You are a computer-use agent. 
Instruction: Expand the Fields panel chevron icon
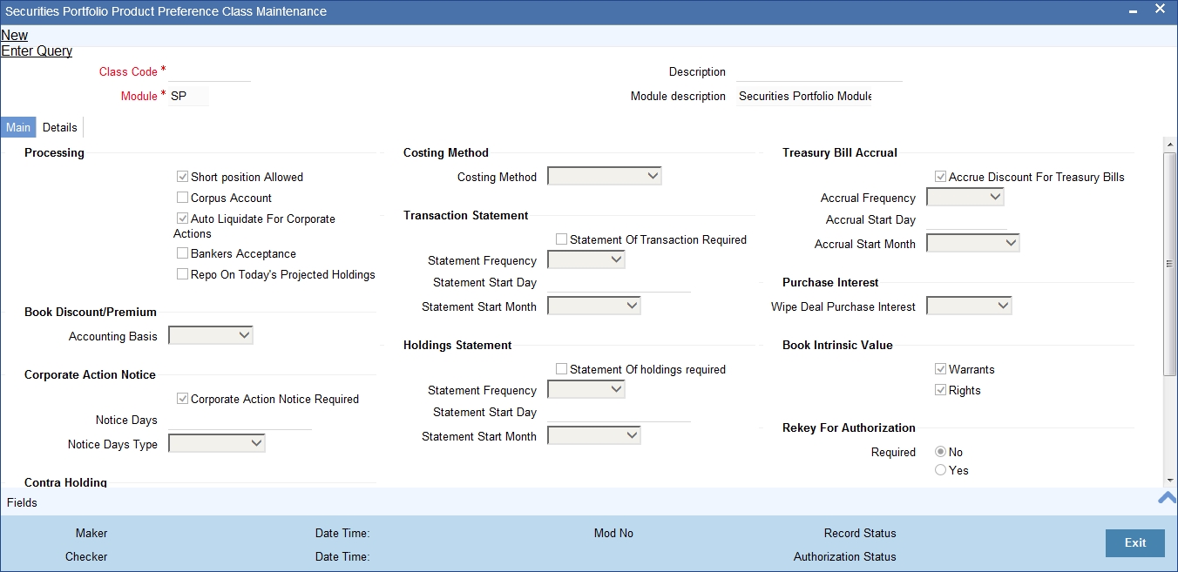point(1167,498)
